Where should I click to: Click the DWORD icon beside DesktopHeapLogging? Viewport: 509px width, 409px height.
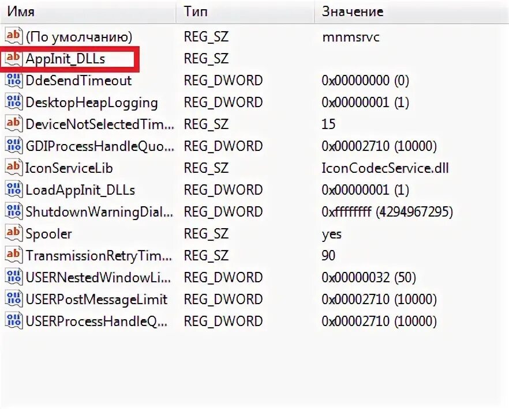point(13,103)
